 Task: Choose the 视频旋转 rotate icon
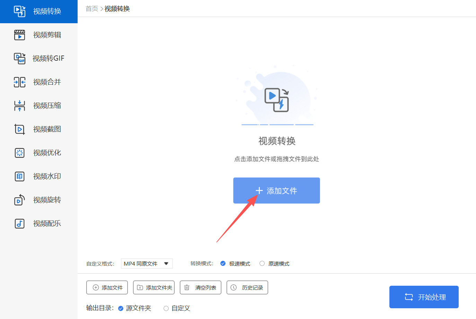[19, 200]
